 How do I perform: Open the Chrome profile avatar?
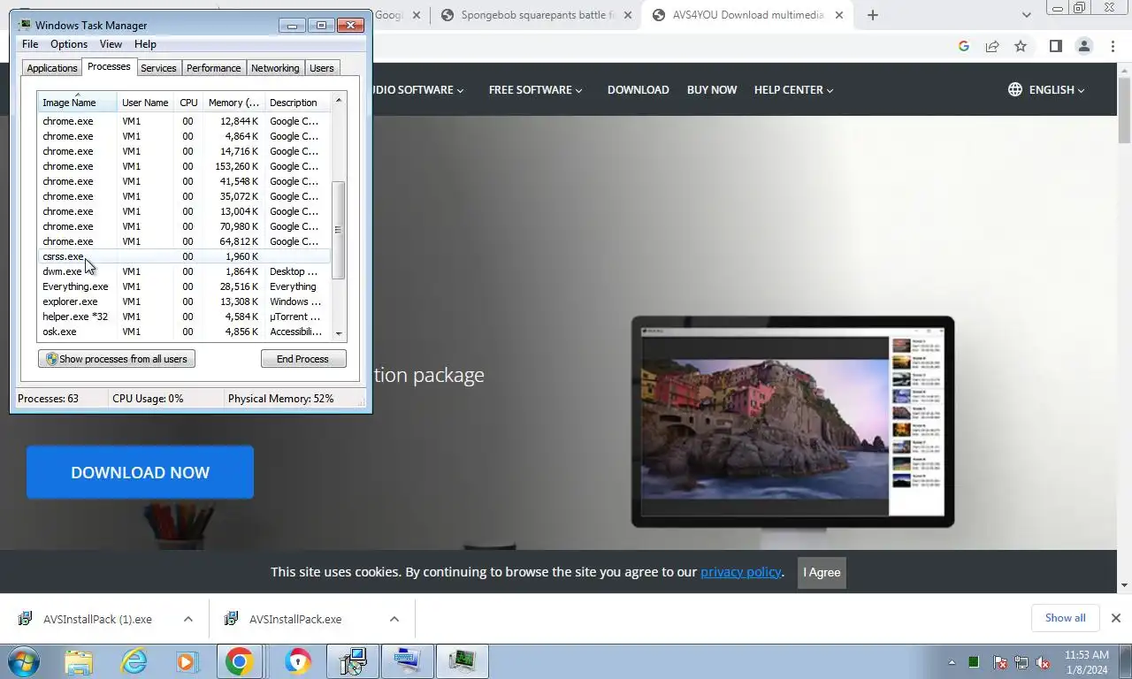[1083, 46]
